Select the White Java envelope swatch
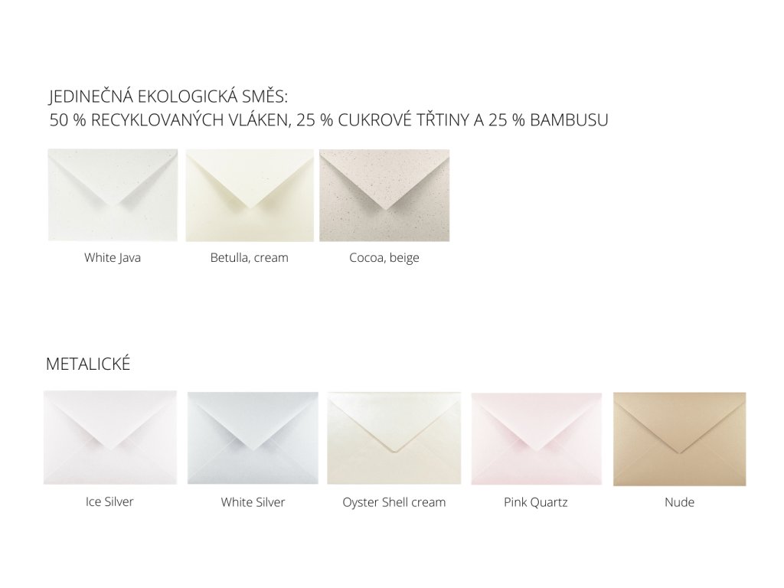Image resolution: width=784 pixels, height=588 pixels. 113,195
